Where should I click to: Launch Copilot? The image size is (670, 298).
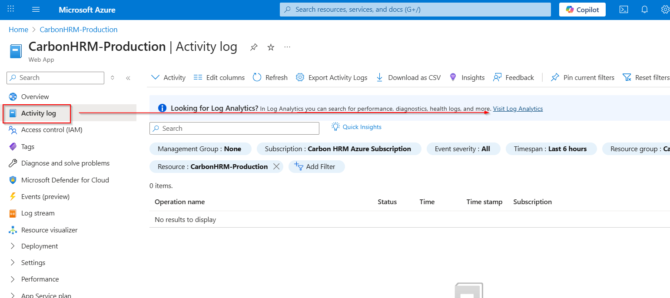point(582,9)
